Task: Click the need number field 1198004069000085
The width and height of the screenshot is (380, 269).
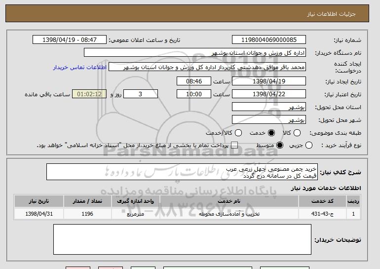Action: (269, 40)
